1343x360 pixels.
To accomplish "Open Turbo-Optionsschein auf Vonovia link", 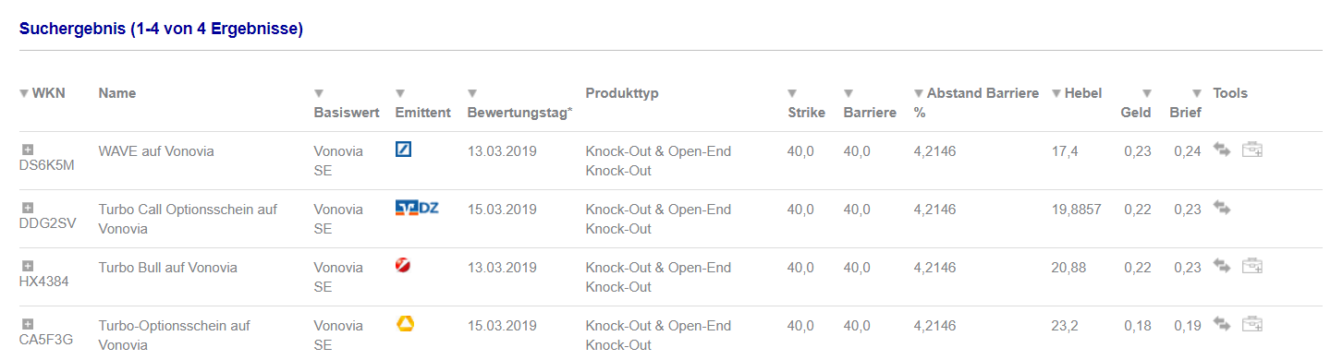I will click(175, 335).
